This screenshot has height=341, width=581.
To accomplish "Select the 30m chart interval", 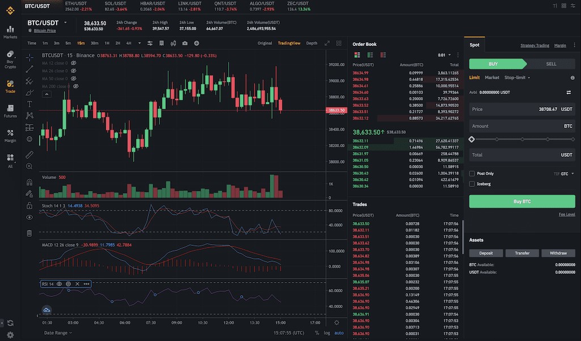I will [95, 43].
